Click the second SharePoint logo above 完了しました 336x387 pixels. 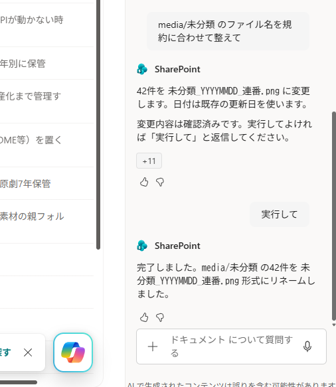(142, 246)
